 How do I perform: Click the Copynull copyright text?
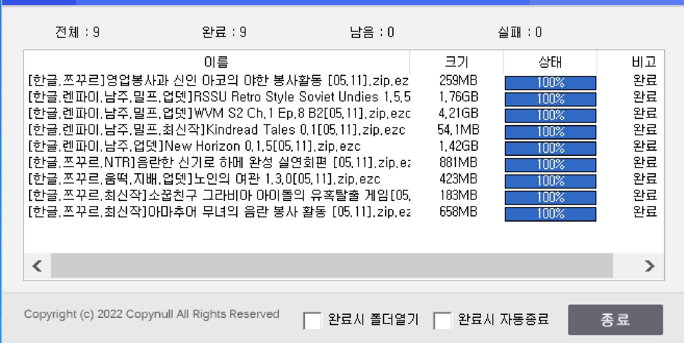point(151,314)
